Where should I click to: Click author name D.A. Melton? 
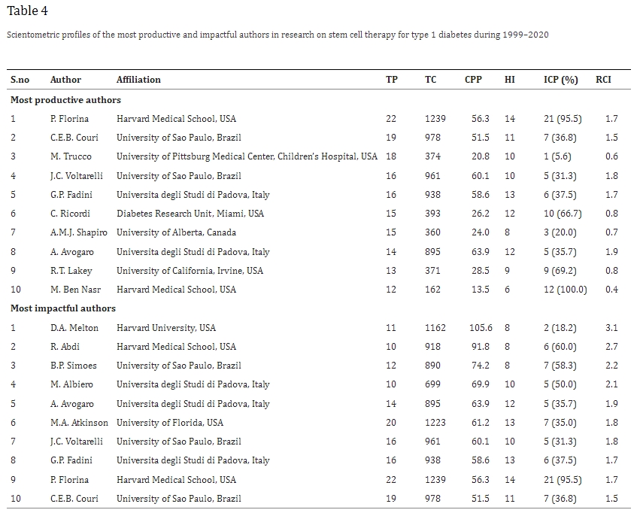click(74, 328)
